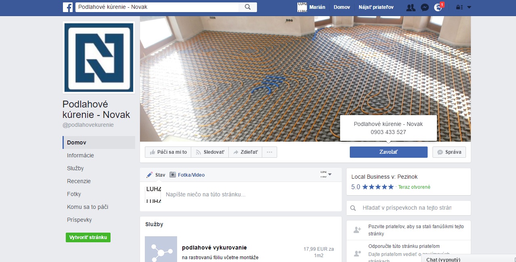Screen dimensions: 516x262
Task: Click the 5.0 star rating
Action: [x=372, y=187]
